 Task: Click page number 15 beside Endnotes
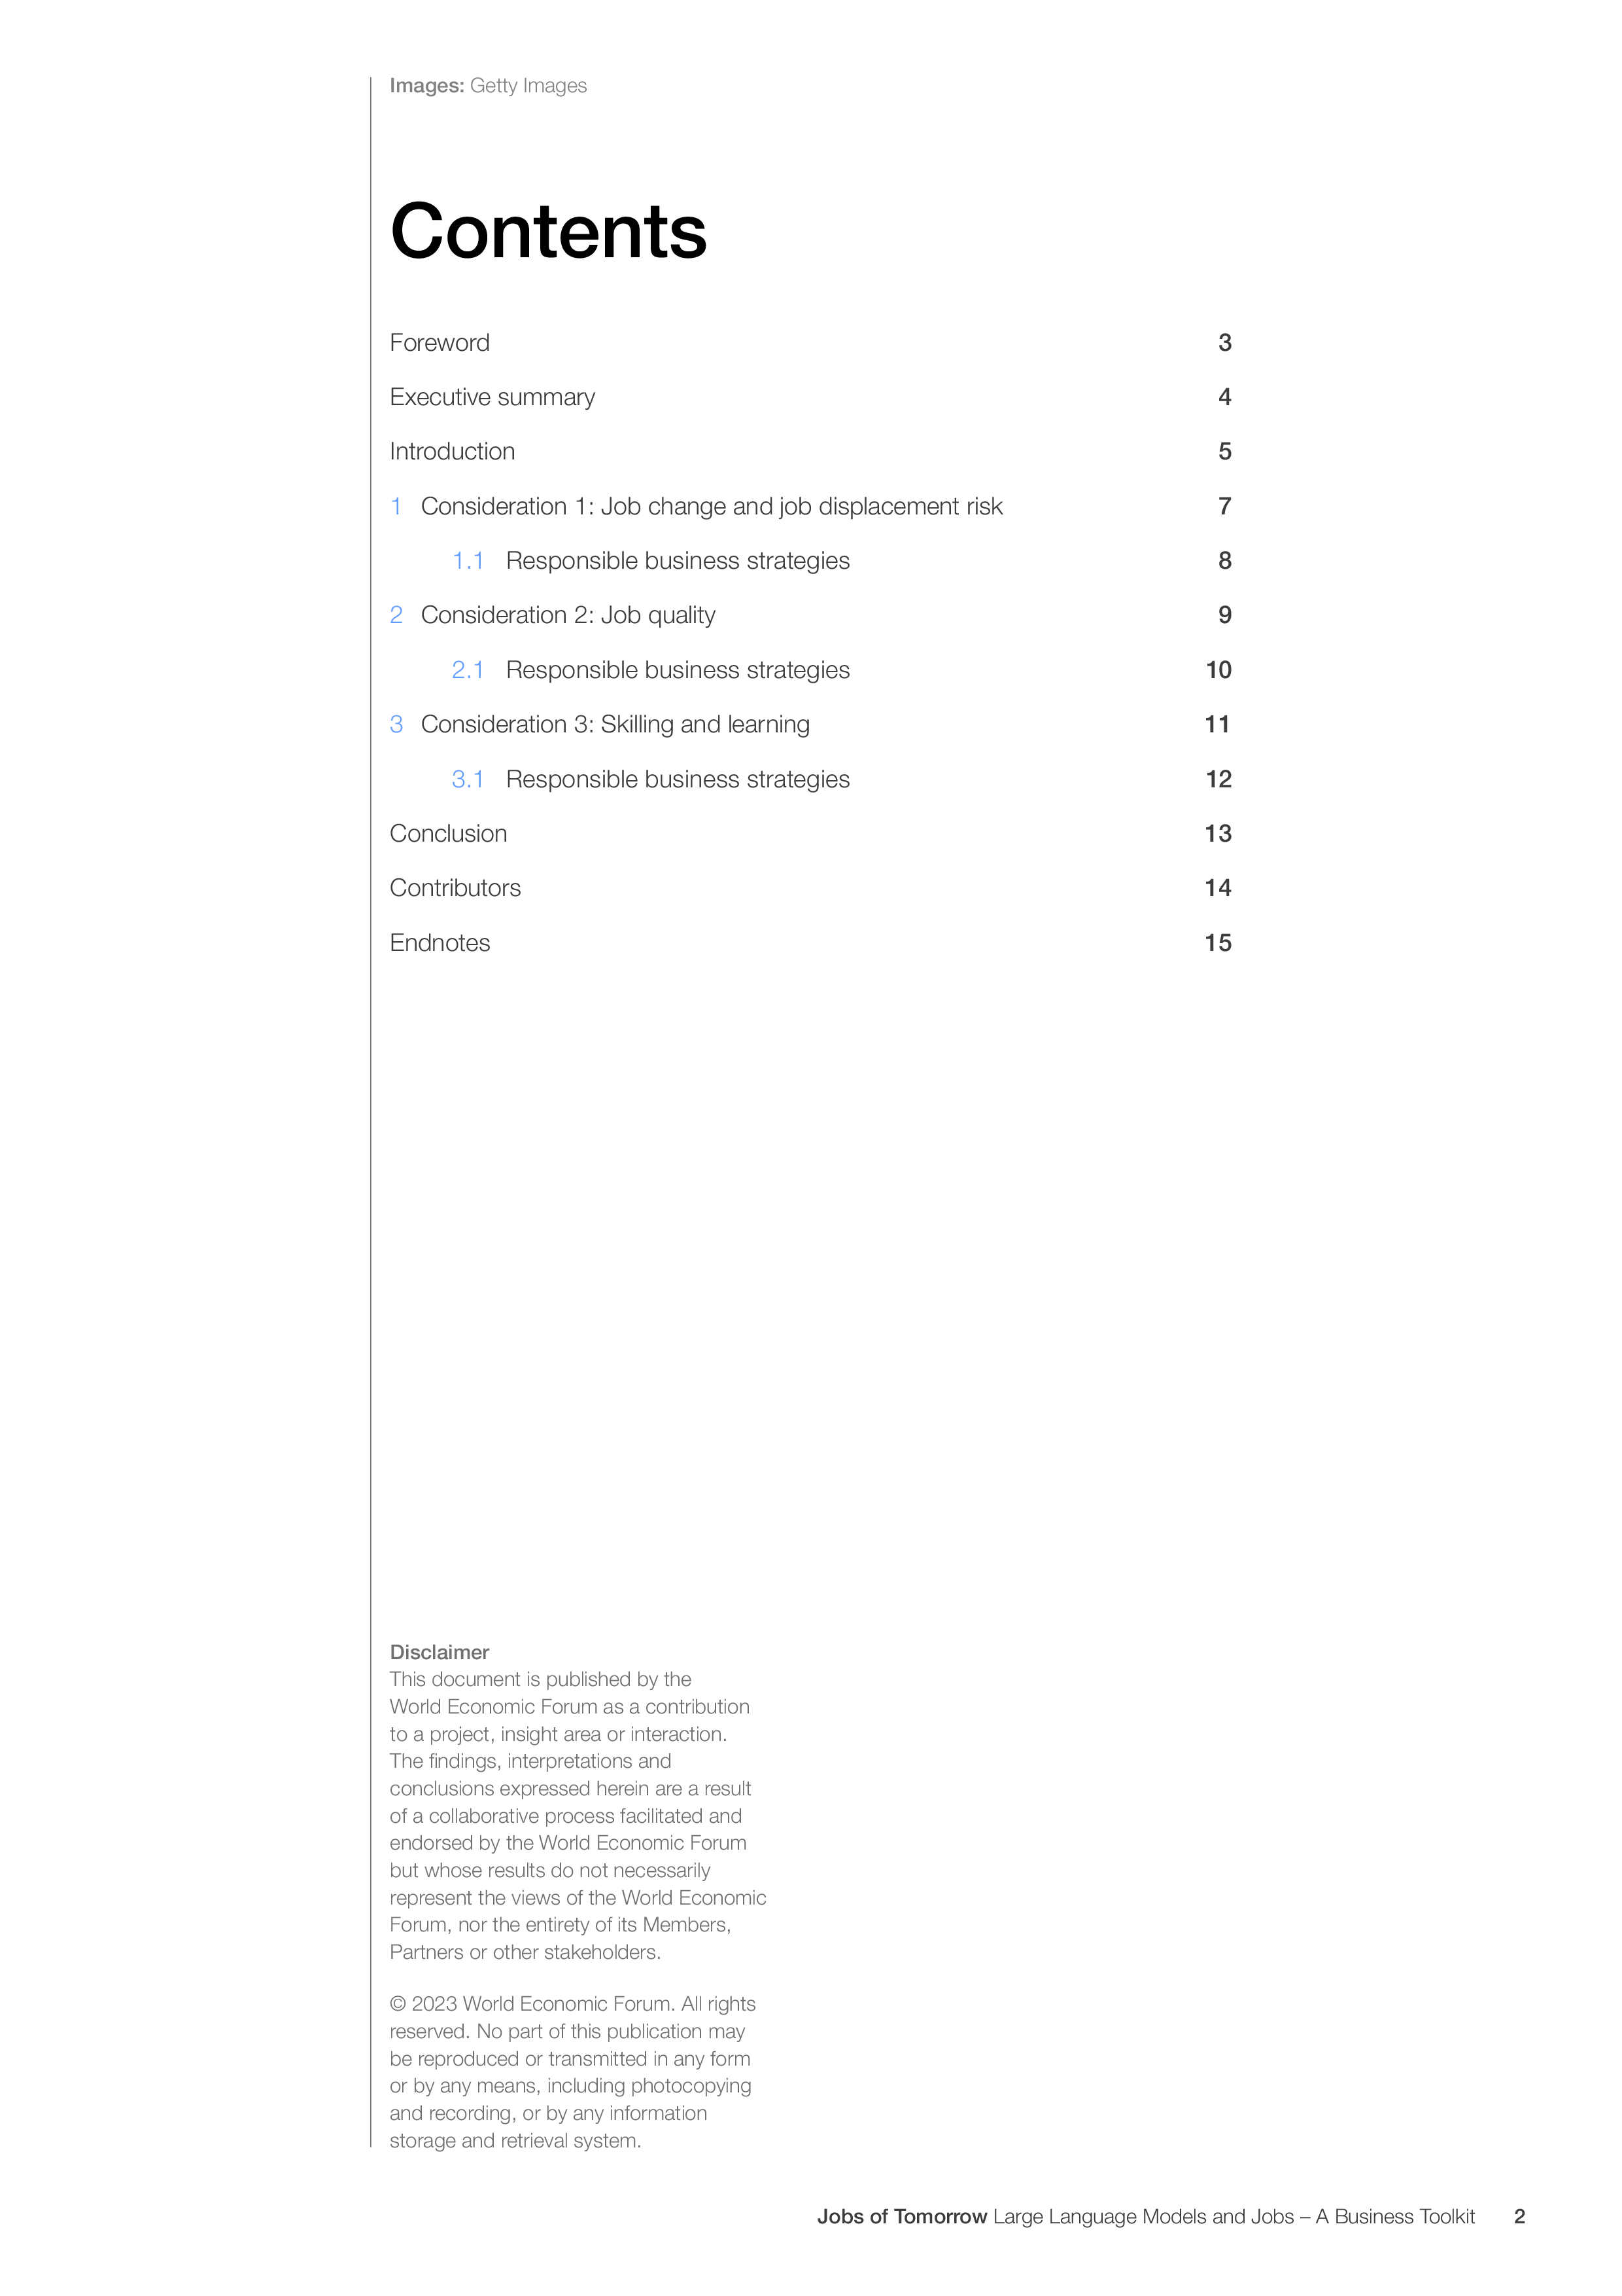pos(1217,943)
